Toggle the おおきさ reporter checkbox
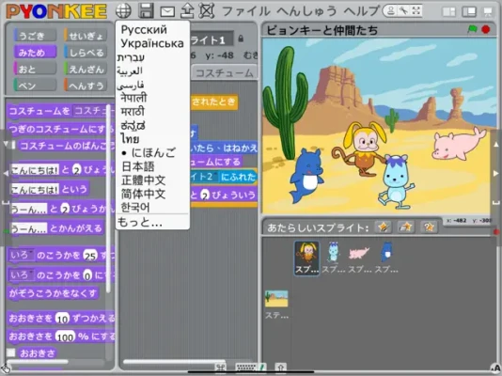Image resolution: width=502 pixels, height=376 pixels. (x=11, y=352)
